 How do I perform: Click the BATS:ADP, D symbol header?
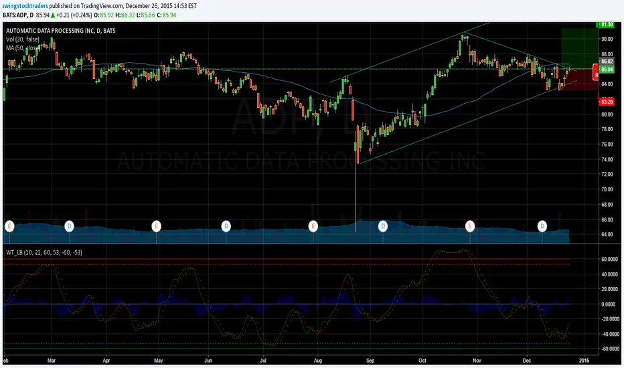click(18, 15)
